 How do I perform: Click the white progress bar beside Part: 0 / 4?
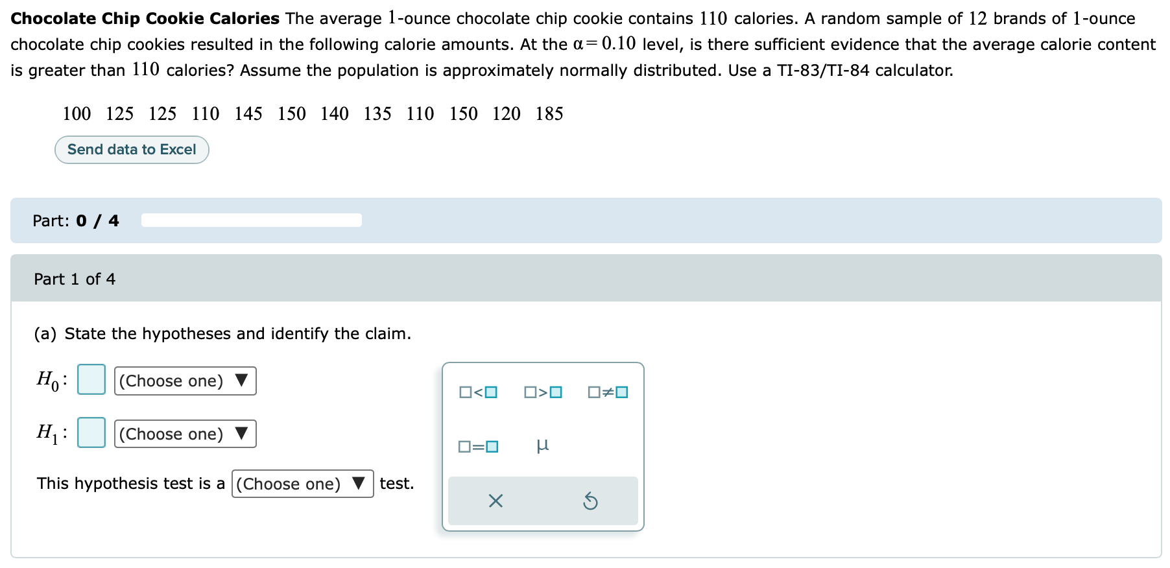252,220
